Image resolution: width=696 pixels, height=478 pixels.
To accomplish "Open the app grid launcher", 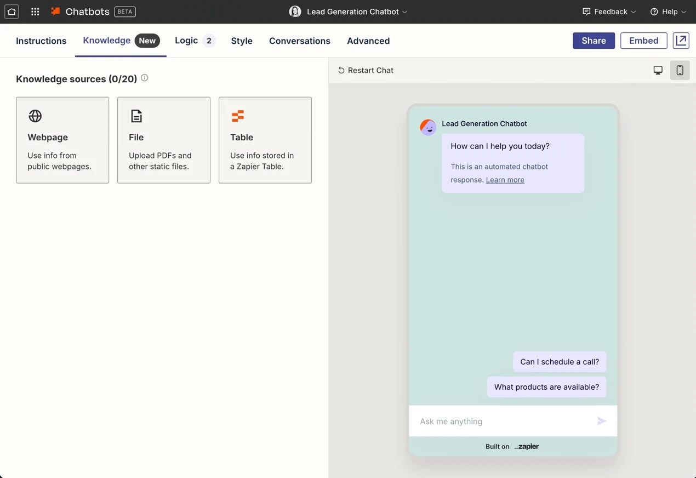I will coord(35,12).
